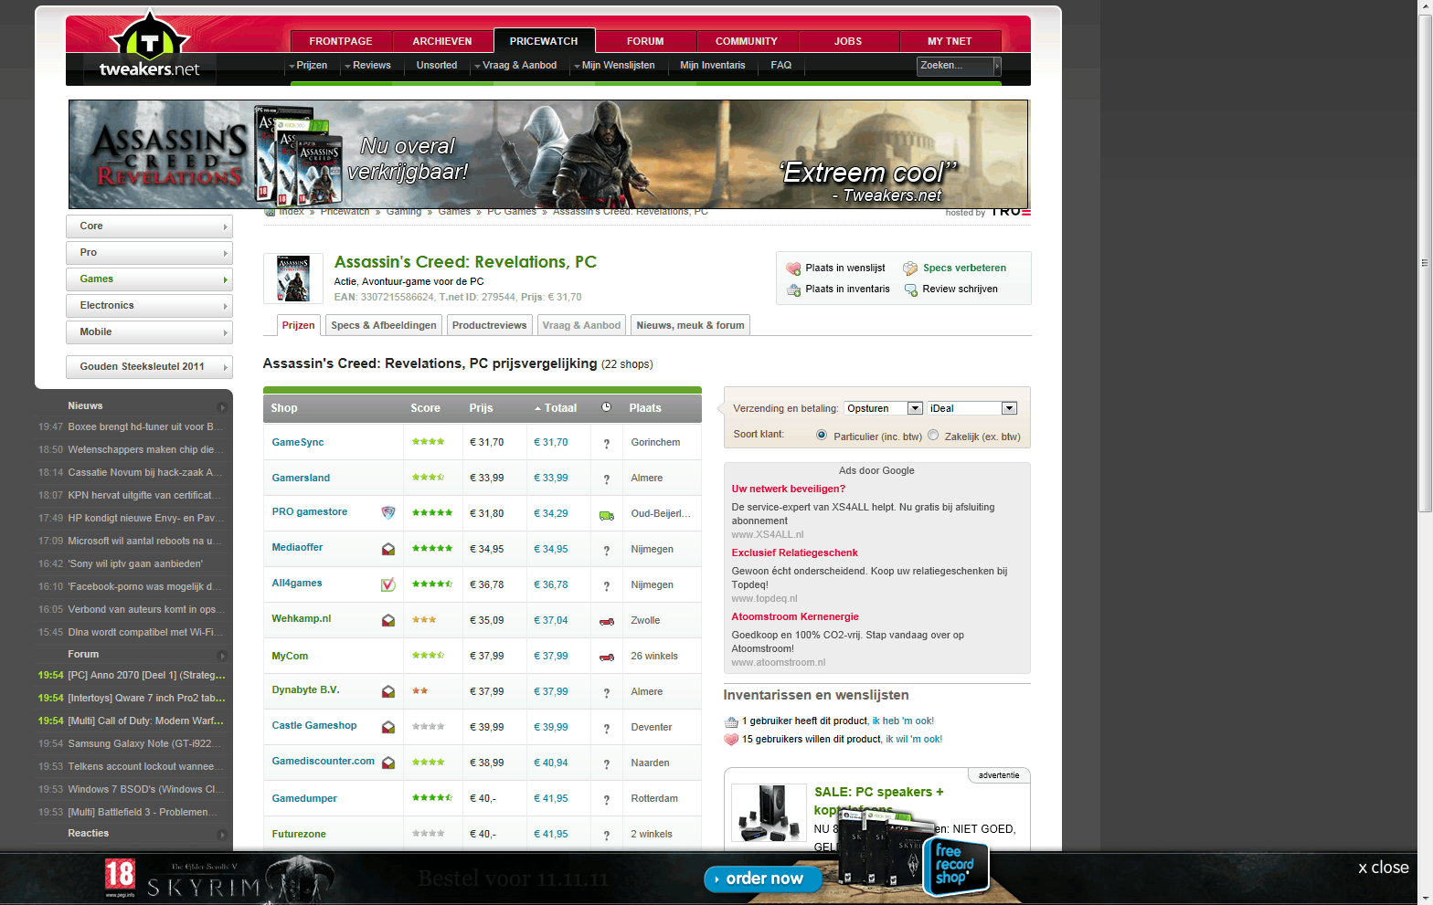Select the Zakelijk (ex. btw) radio button
The width and height of the screenshot is (1433, 905).
[x=933, y=435]
